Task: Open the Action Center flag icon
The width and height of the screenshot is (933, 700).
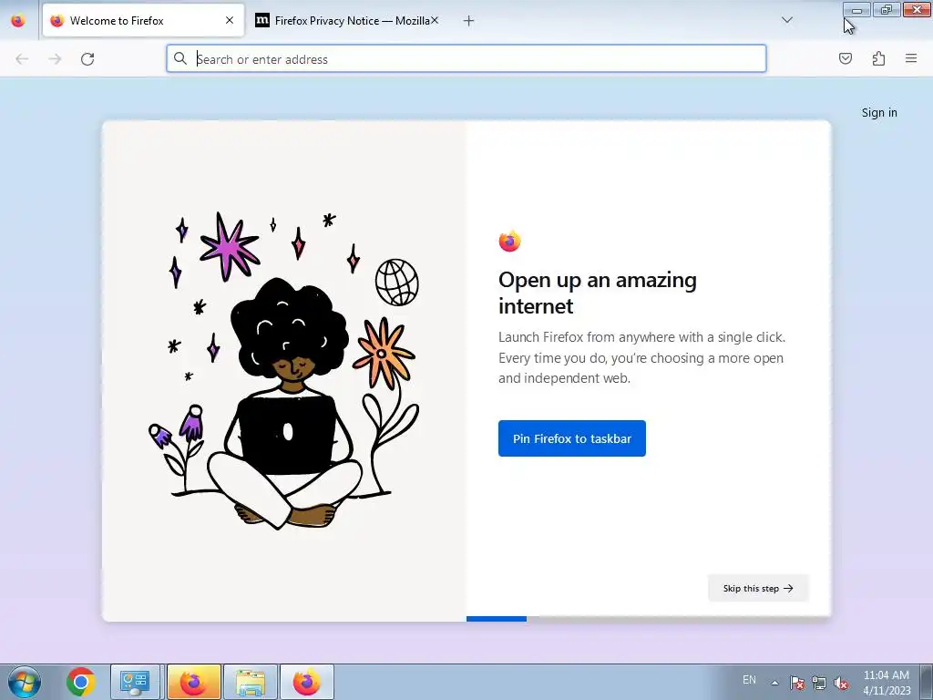Action: (797, 683)
